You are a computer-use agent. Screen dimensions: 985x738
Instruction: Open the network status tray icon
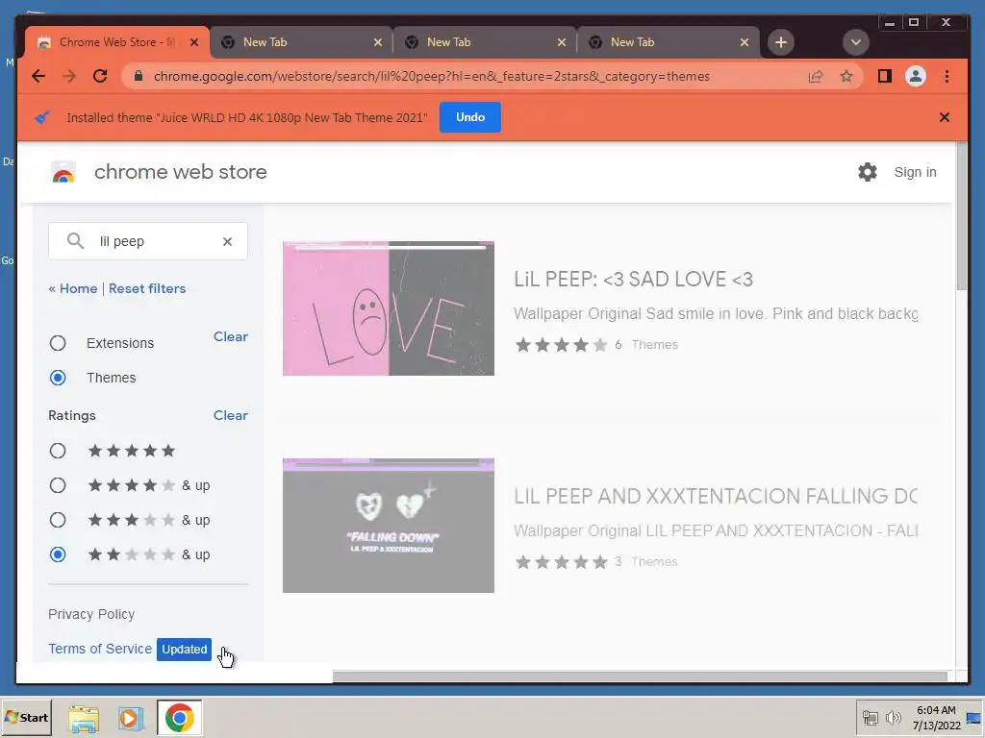tap(870, 717)
